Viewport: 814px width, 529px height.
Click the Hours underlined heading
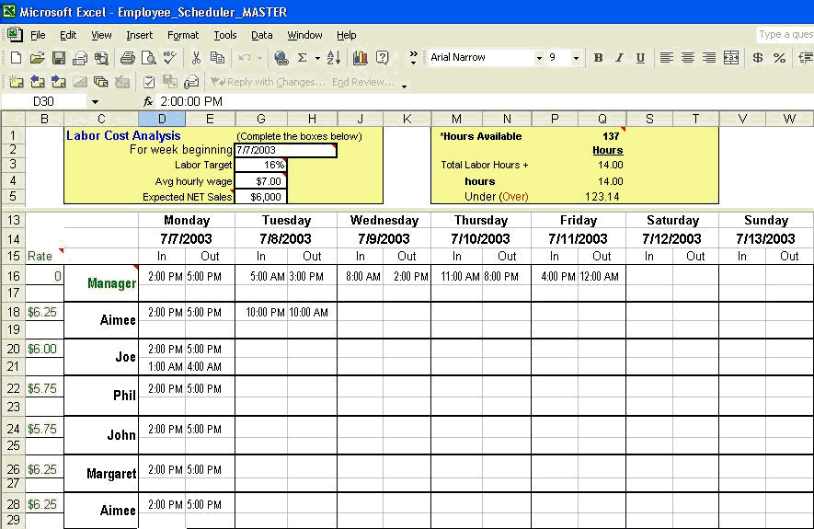607,151
